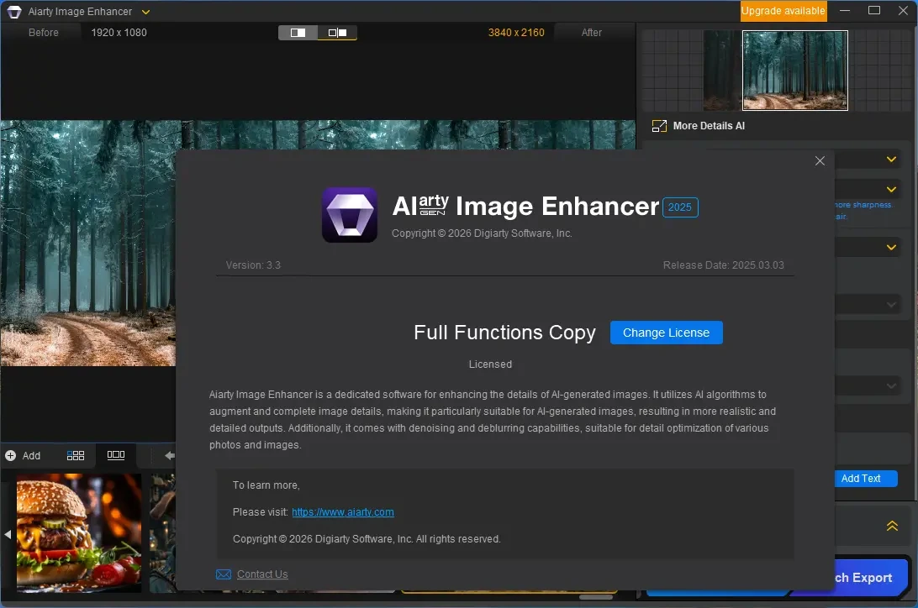Open the https://www.aiarty.com link
The height and width of the screenshot is (608, 918).
[x=343, y=512]
